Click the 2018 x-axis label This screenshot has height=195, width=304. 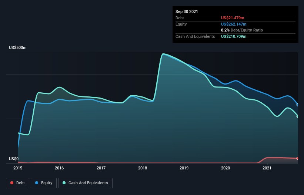pos(143,168)
